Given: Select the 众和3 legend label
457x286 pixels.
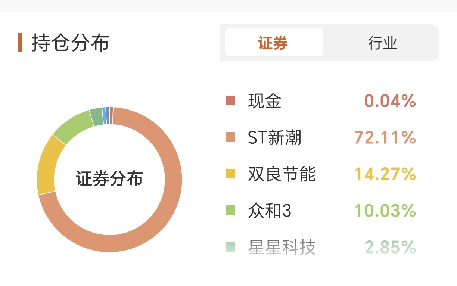Looking at the screenshot, I should click(x=269, y=211).
